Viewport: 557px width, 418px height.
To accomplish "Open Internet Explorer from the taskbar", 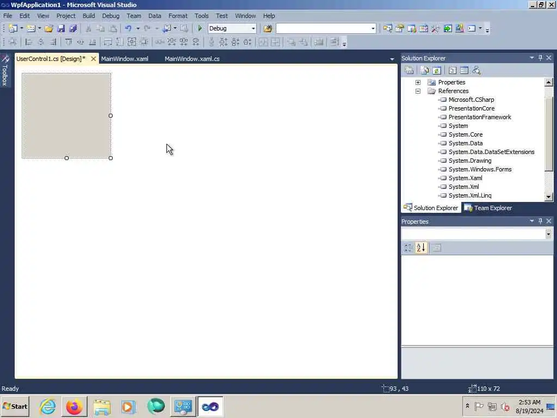I will point(48,406).
